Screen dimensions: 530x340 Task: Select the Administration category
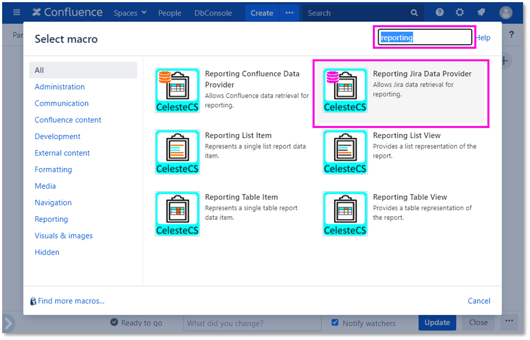(x=59, y=86)
